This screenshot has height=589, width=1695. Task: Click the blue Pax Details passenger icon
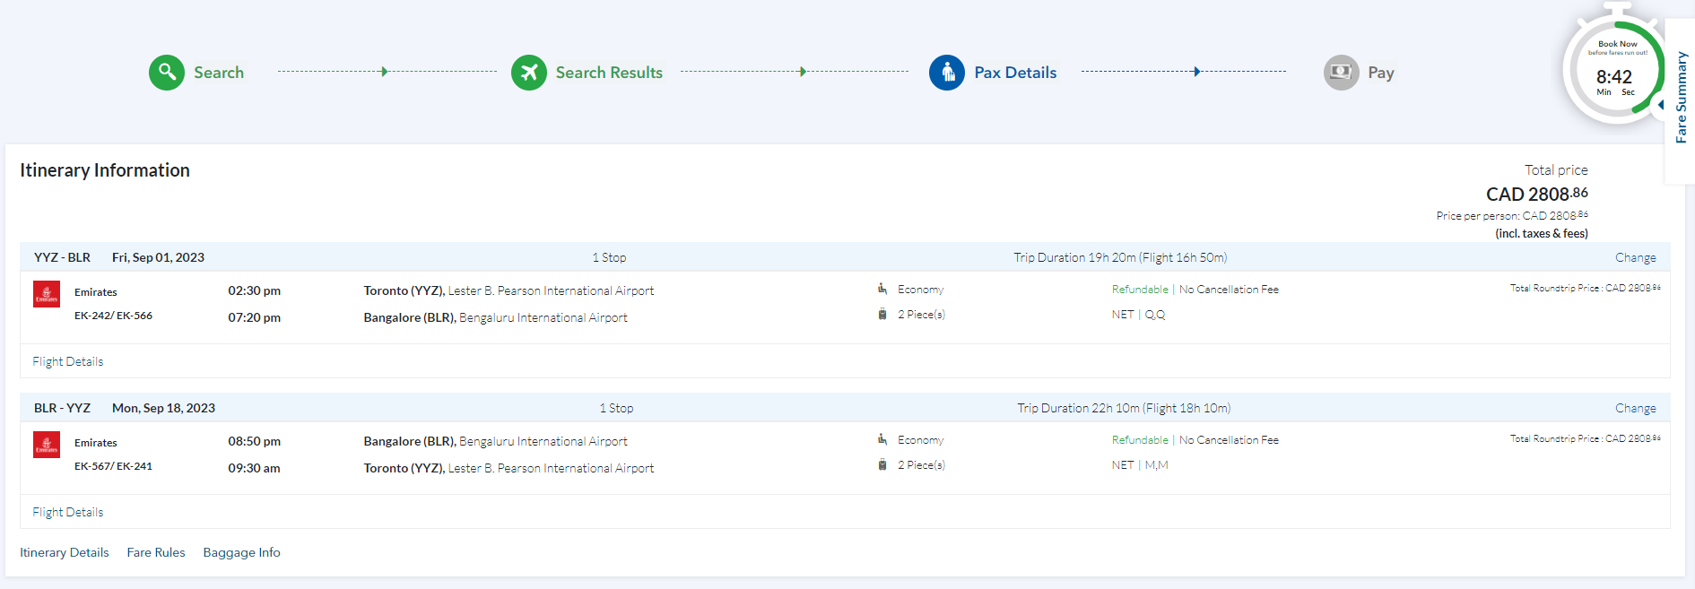click(947, 73)
